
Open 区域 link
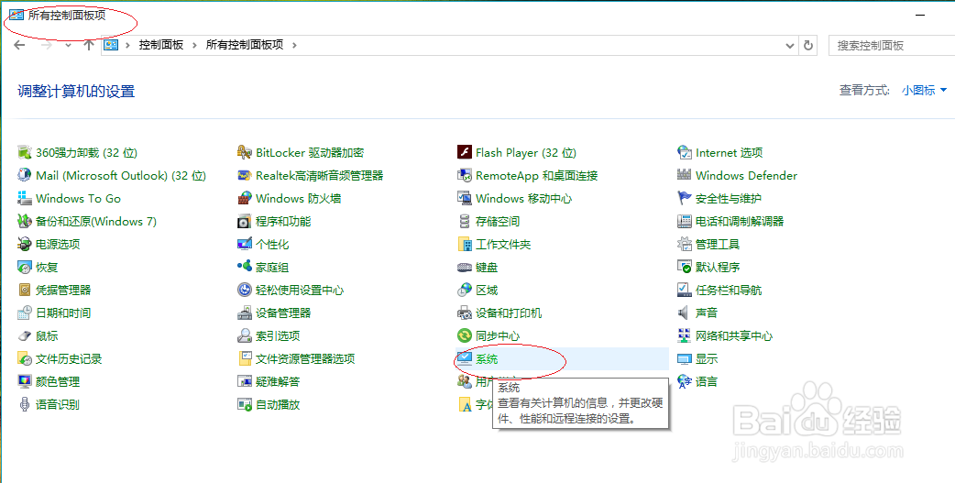487,290
